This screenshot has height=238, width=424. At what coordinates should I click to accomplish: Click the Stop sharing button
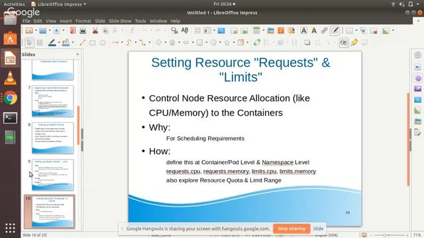(x=291, y=229)
